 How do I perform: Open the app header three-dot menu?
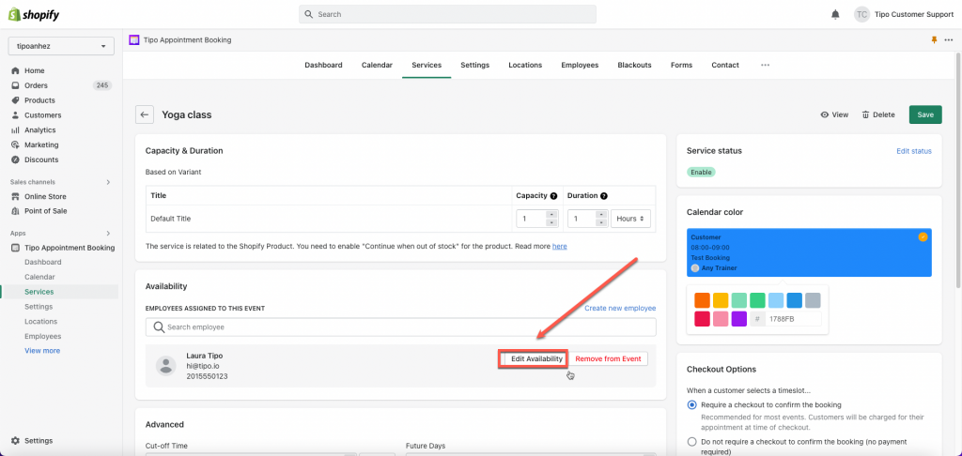(949, 39)
